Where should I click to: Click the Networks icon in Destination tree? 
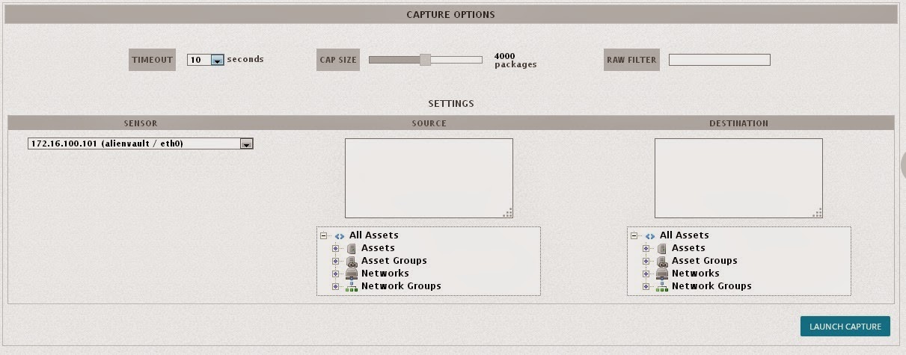coord(662,274)
